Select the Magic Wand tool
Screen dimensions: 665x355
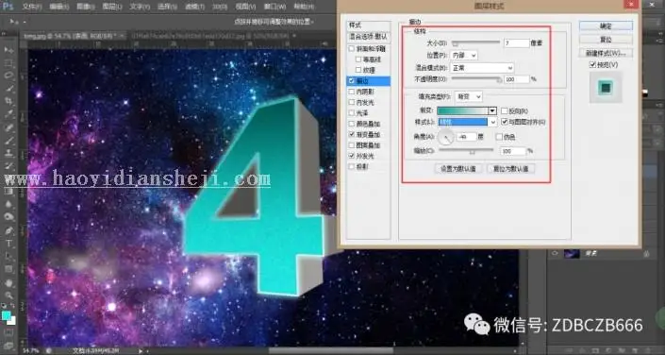[8, 89]
